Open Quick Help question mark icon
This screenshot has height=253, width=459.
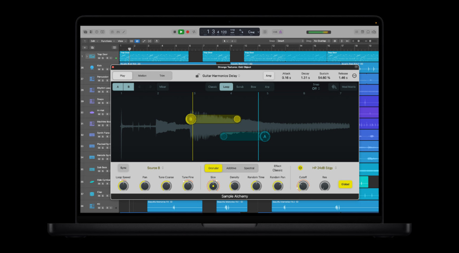97,32
